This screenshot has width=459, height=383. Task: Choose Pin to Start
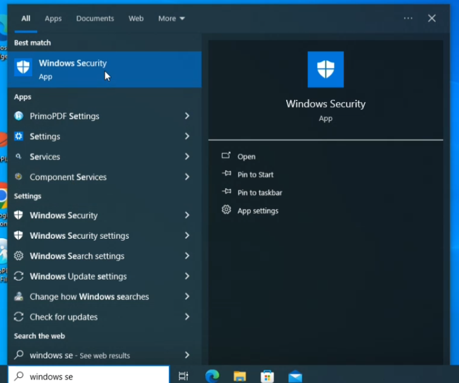tap(255, 175)
